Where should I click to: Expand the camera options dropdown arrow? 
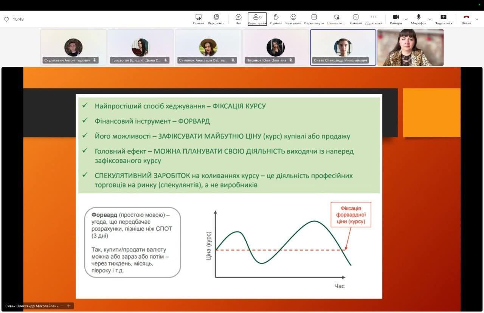(406, 19)
